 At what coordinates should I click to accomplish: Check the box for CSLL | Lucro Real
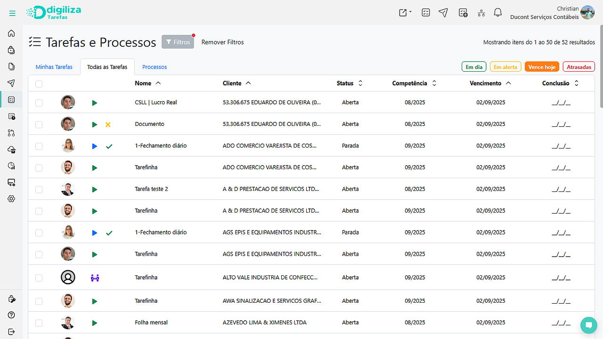[x=39, y=103]
